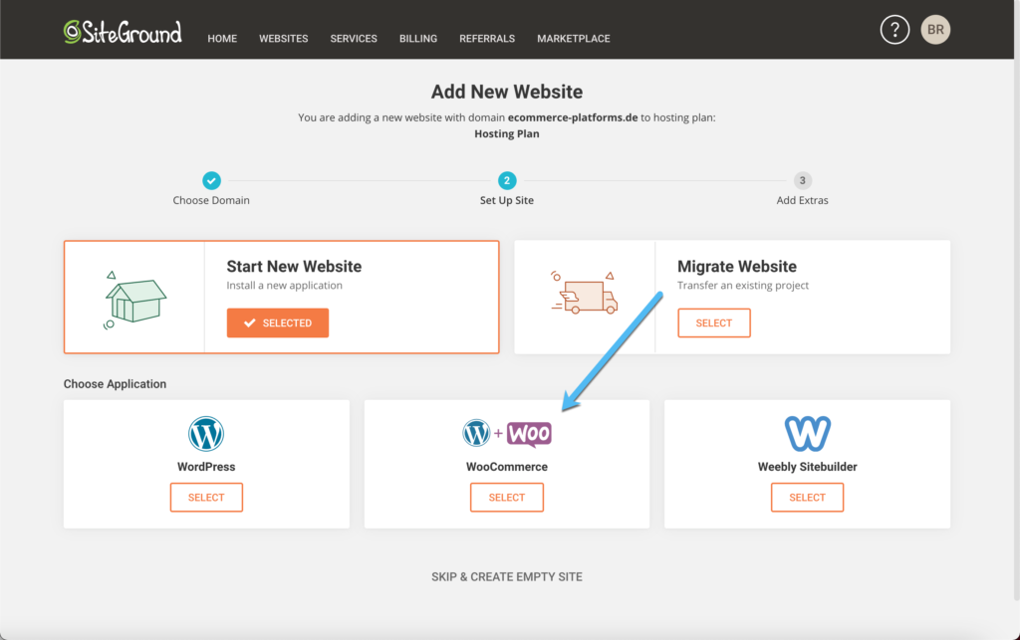Click the page vertical scrollbar
The height and width of the screenshot is (640, 1020).
click(1017, 299)
